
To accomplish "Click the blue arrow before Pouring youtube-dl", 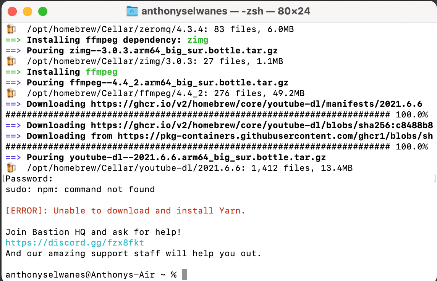I will point(13,157).
